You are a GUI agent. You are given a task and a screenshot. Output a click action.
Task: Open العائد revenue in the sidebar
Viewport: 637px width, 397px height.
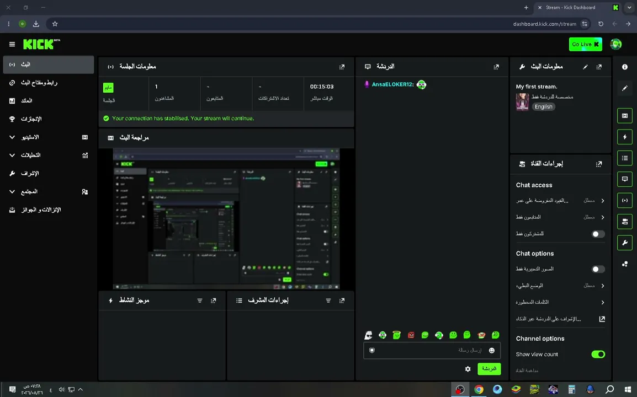[x=49, y=101]
